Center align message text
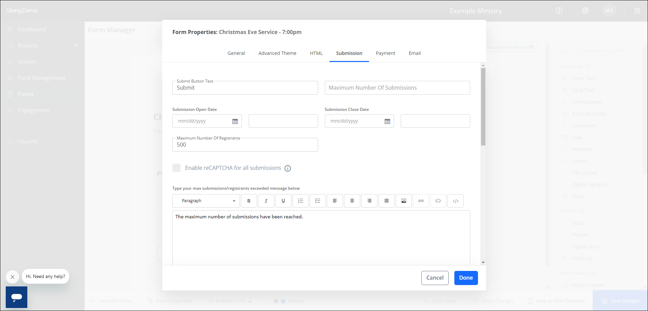Image resolution: width=648 pixels, height=311 pixels. (x=352, y=201)
